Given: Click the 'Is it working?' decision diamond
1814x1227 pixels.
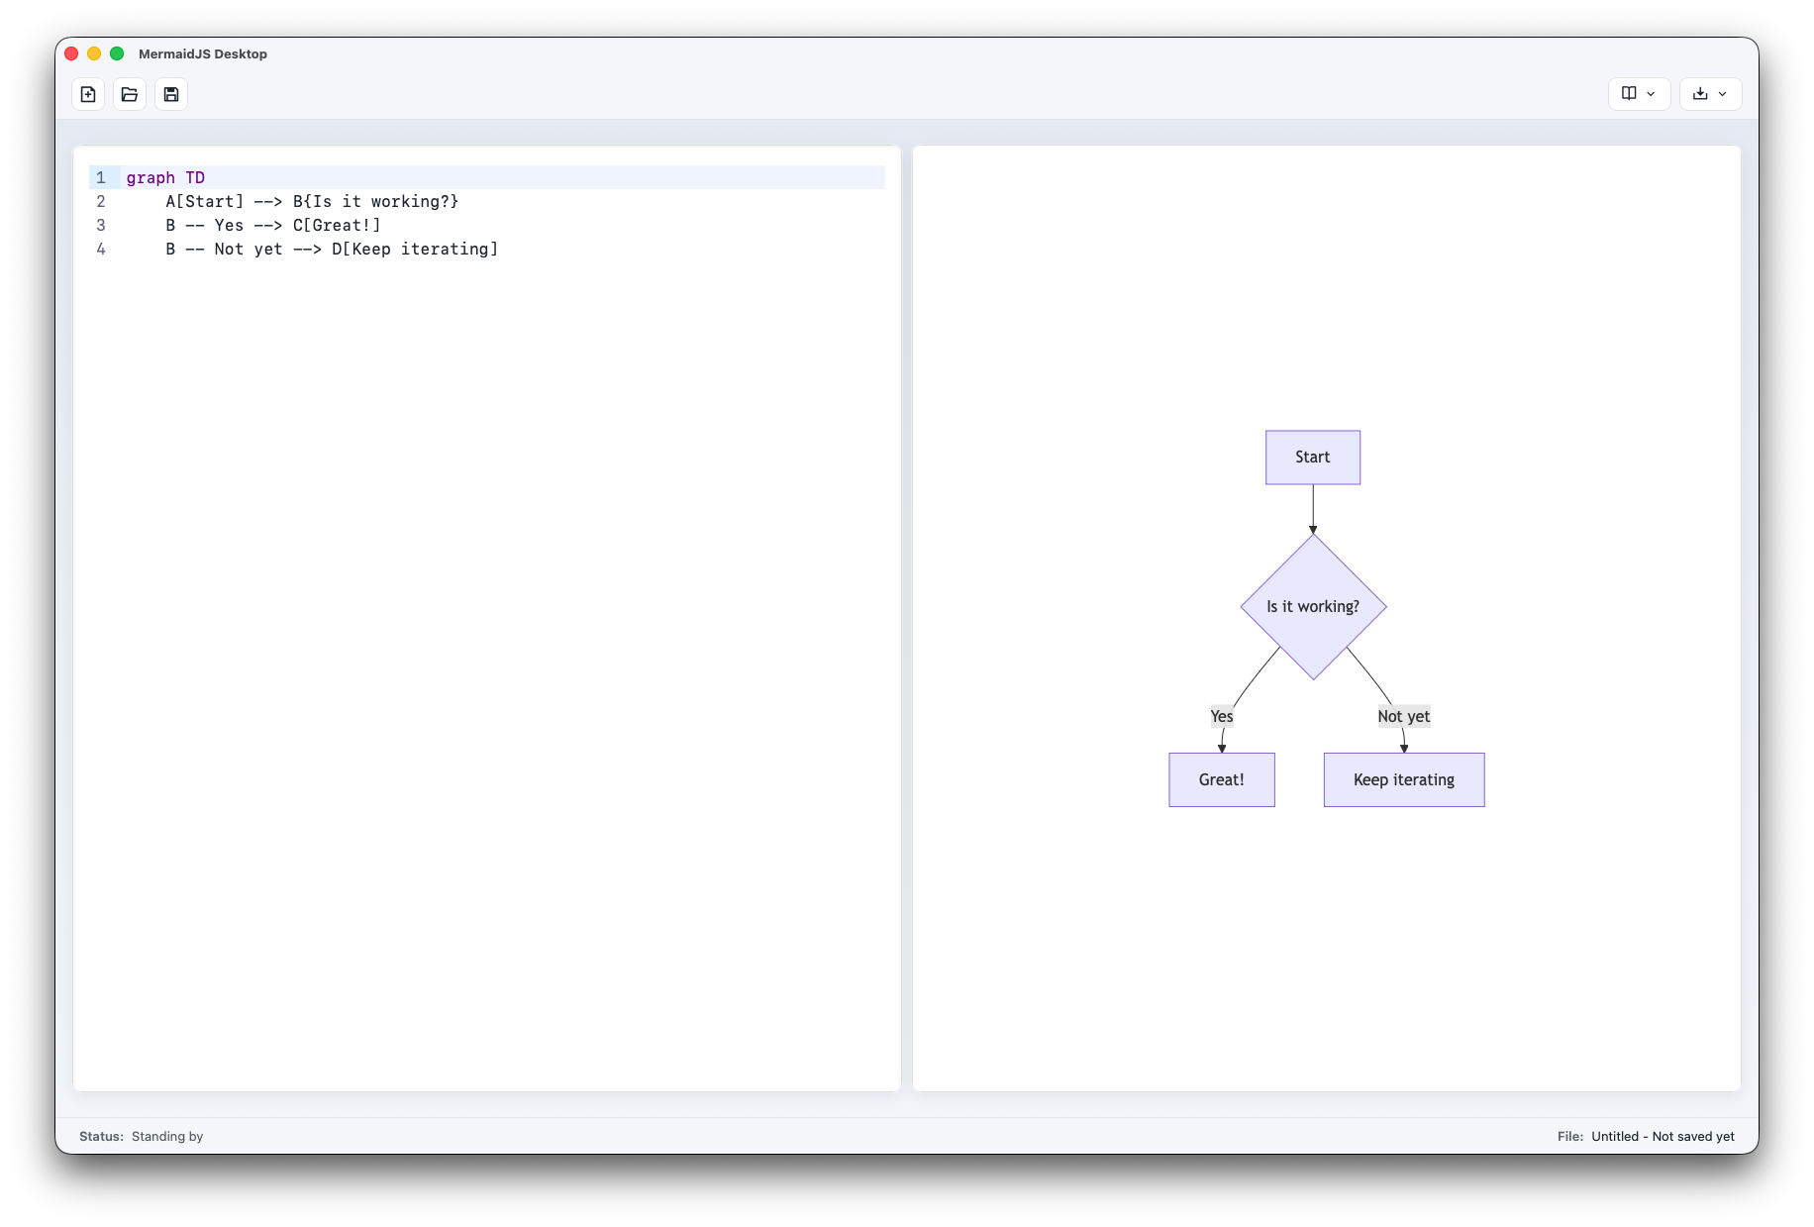Looking at the screenshot, I should [x=1312, y=605].
